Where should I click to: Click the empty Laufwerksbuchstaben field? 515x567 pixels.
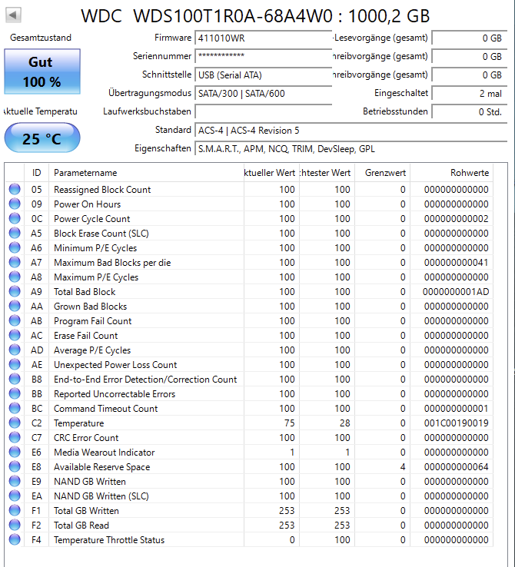264,111
